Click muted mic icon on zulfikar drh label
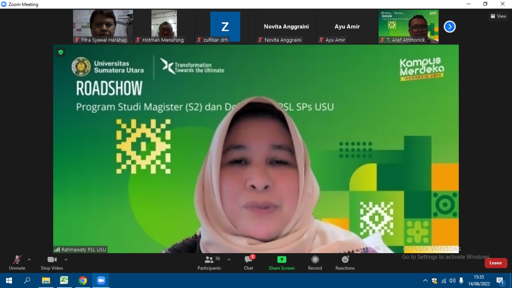This screenshot has height=288, width=512. 199,40
